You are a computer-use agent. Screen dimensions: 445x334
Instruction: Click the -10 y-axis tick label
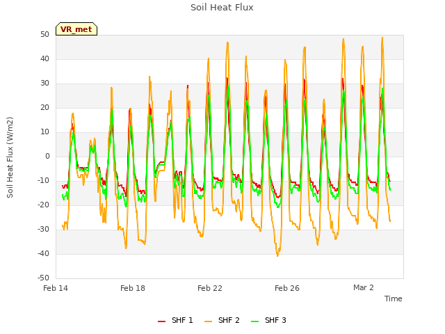44,180
